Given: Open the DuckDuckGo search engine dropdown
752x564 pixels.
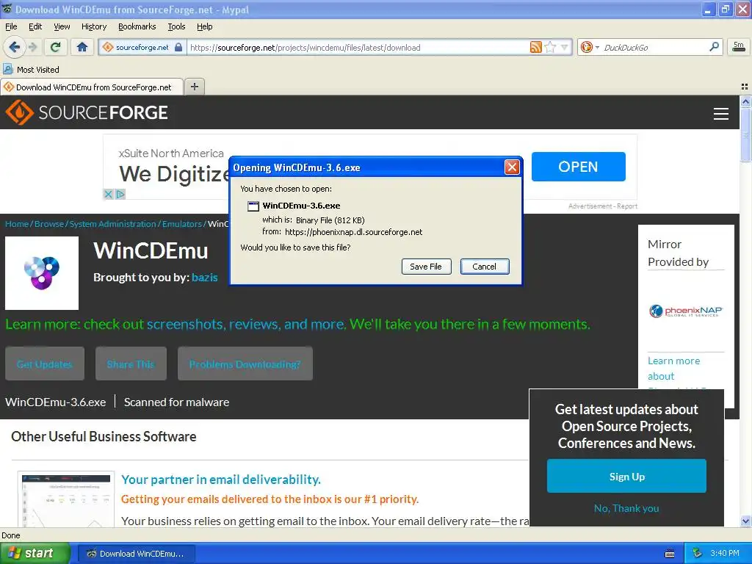Looking at the screenshot, I should tap(590, 47).
